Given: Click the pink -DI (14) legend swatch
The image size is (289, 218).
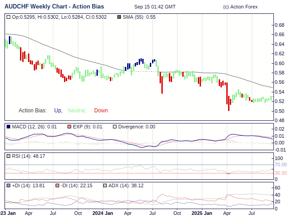Looking at the screenshot, I should (58, 185).
